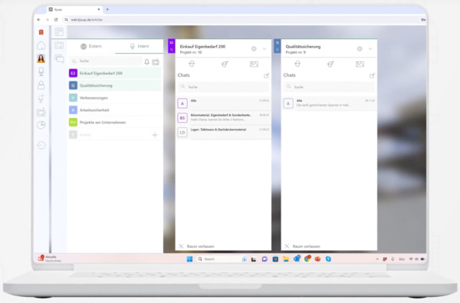This screenshot has width=460, height=303.
Task: Show hidden icons chevron in system tray
Action: pyautogui.click(x=377, y=259)
